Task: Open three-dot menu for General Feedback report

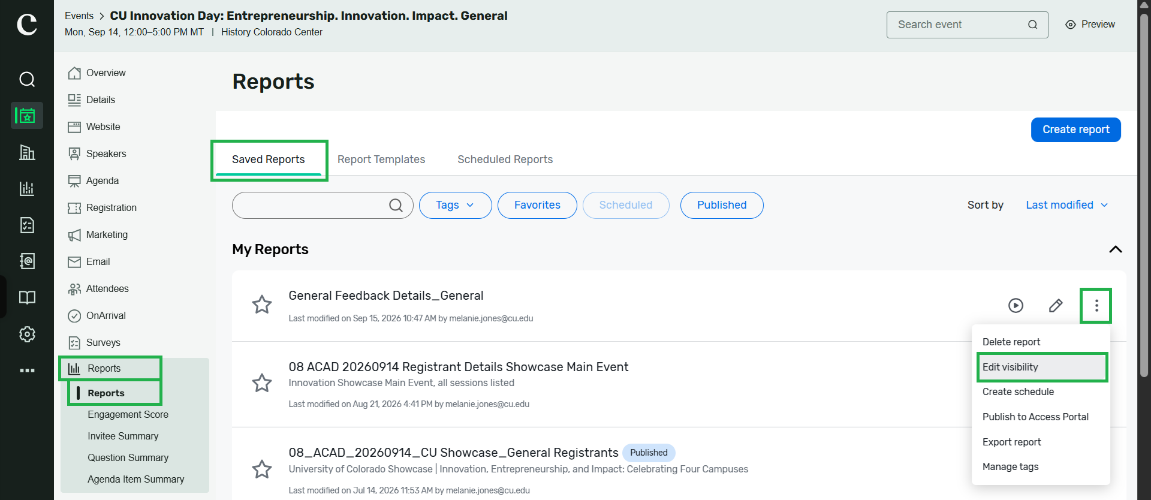Action: click(x=1096, y=306)
